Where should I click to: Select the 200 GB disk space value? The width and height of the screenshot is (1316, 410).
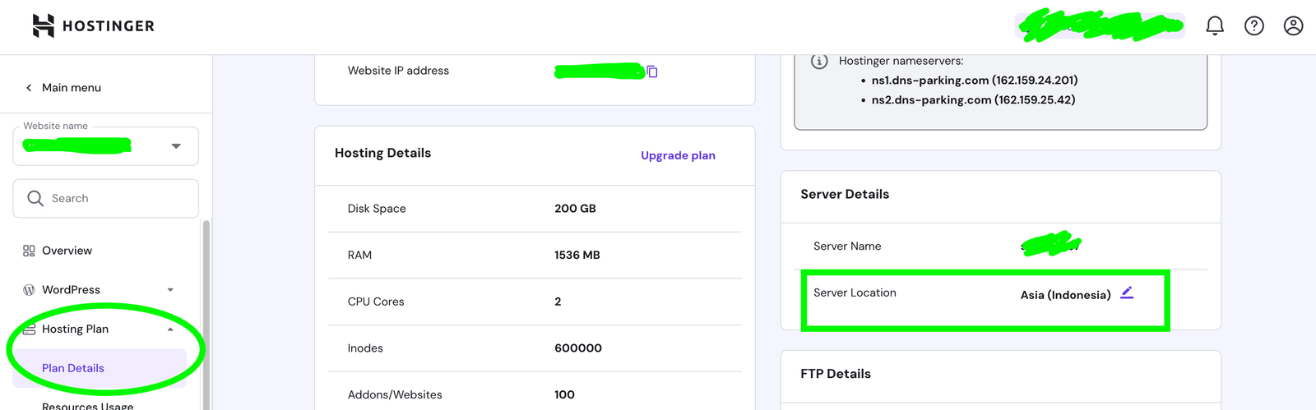point(575,209)
